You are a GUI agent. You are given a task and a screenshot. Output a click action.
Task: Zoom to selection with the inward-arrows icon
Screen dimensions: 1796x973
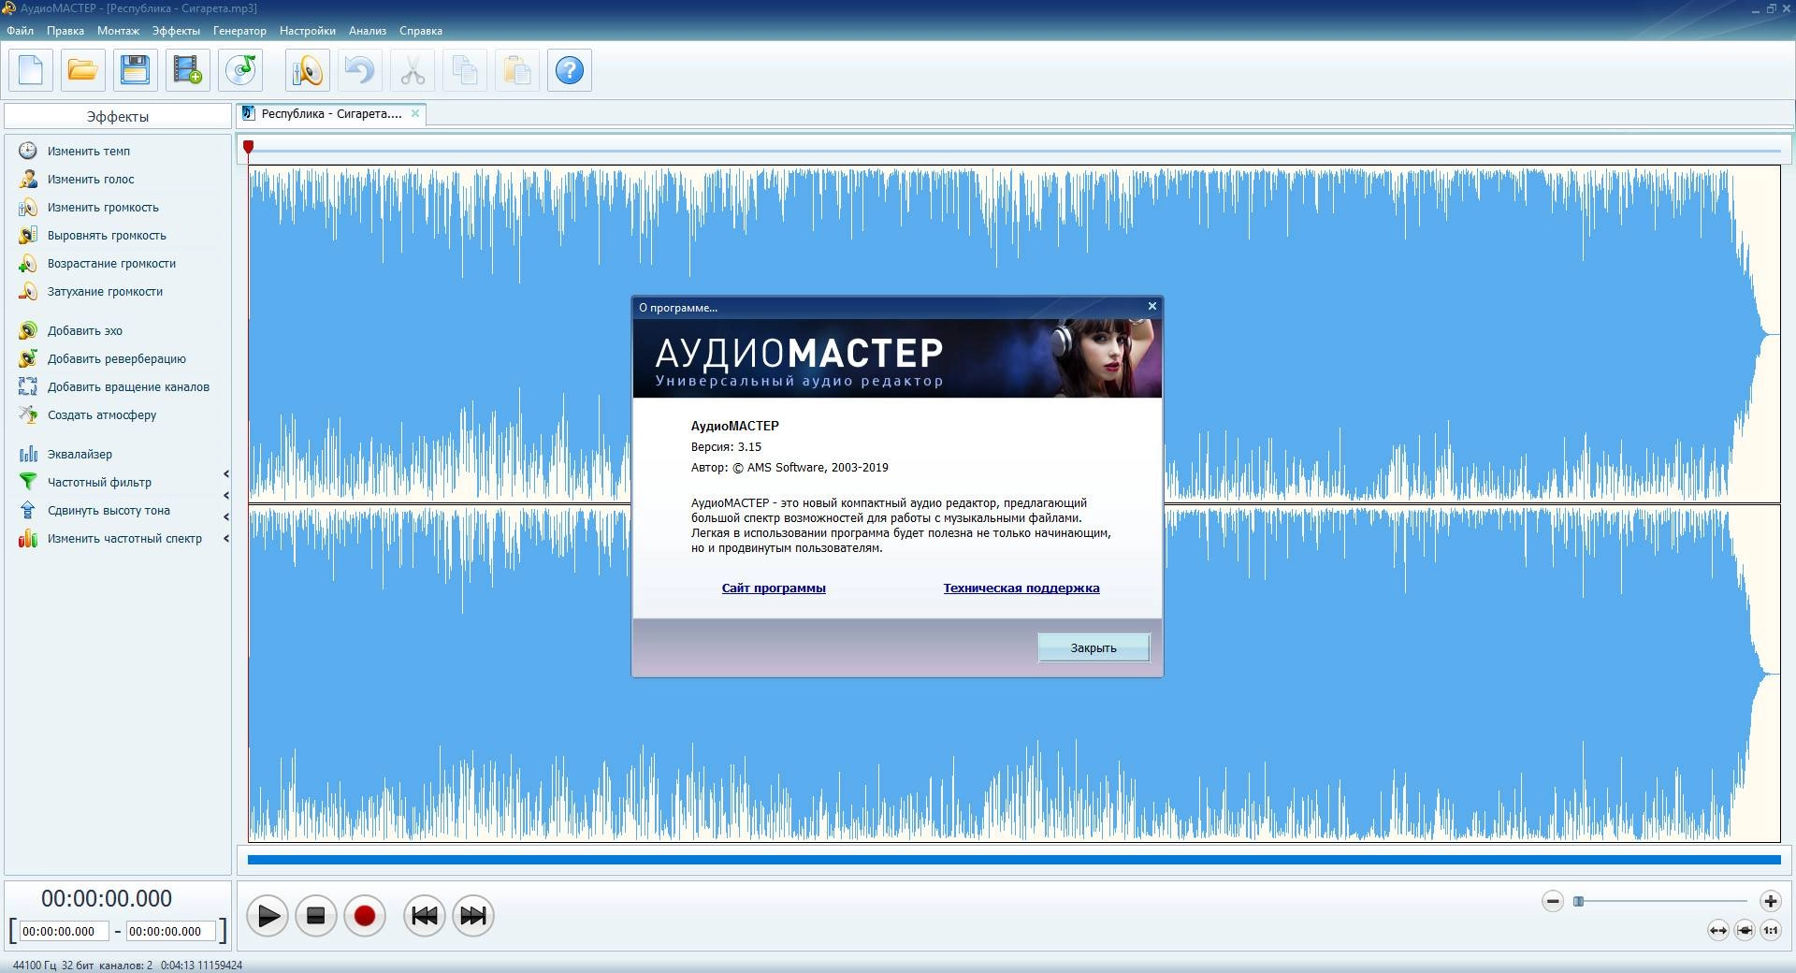click(1744, 930)
